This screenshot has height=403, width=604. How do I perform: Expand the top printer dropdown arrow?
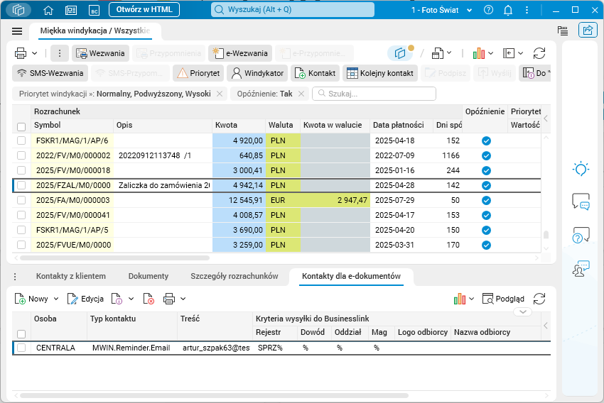(x=35, y=53)
